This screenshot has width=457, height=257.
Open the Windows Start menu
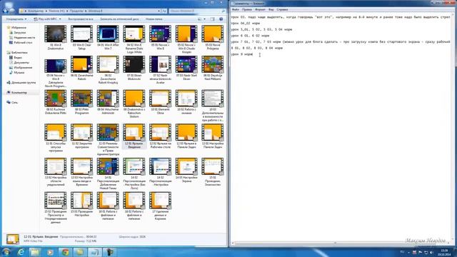[x=6, y=252]
